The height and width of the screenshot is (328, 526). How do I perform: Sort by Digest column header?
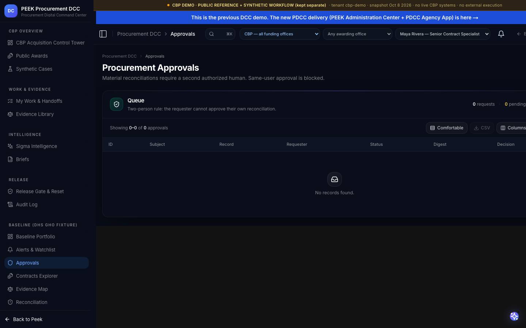(x=440, y=144)
